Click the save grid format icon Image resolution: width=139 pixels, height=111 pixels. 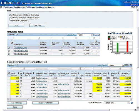point(126,65)
